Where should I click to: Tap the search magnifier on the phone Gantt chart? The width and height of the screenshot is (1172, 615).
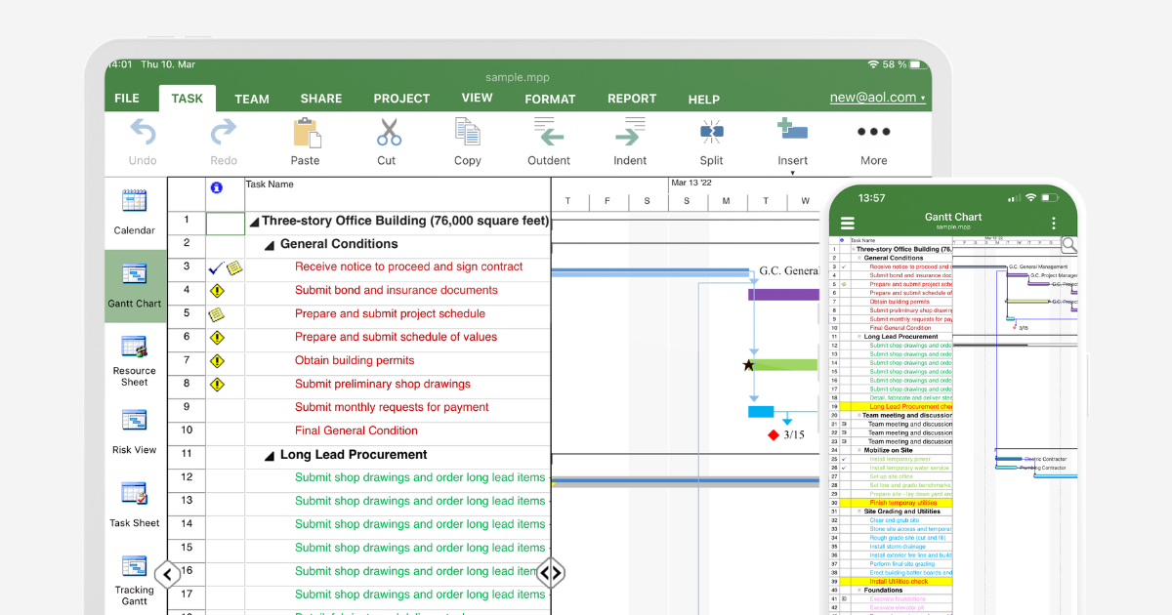(1068, 245)
